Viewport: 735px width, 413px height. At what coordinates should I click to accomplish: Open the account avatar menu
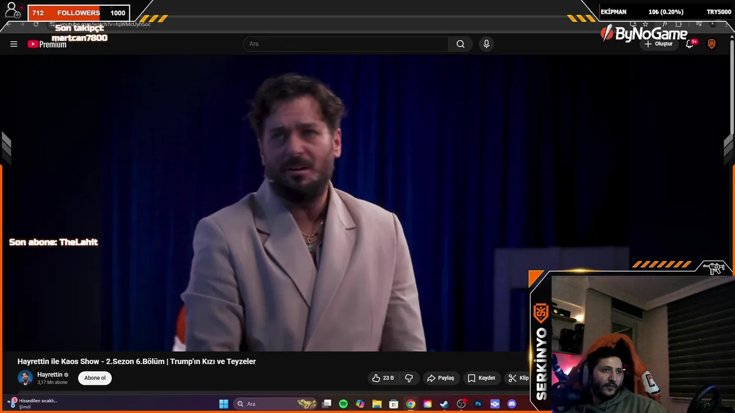coord(711,44)
